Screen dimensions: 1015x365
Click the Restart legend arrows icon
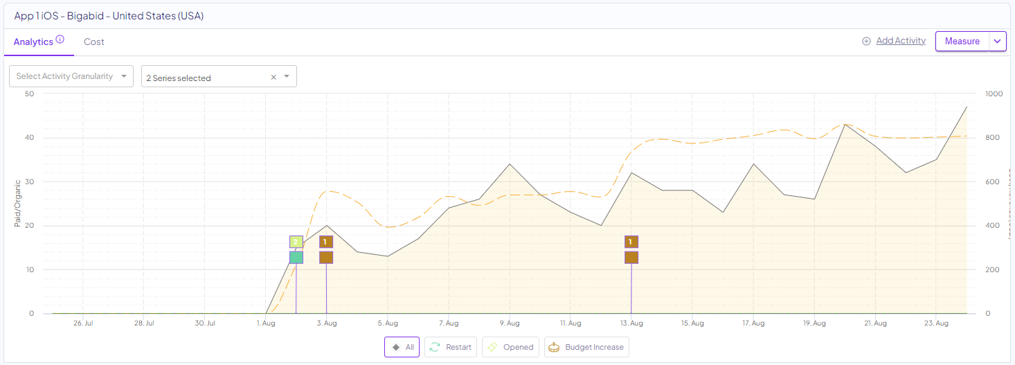click(434, 347)
